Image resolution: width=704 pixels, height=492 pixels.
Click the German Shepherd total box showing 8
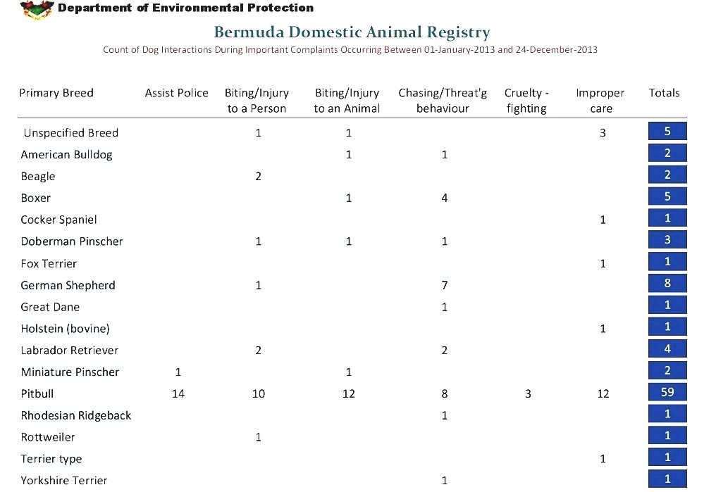pos(667,284)
